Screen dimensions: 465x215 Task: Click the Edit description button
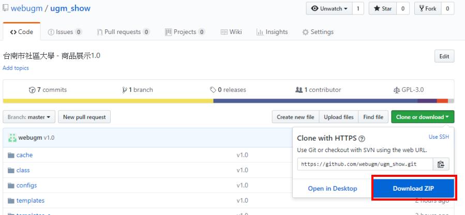pyautogui.click(x=444, y=56)
